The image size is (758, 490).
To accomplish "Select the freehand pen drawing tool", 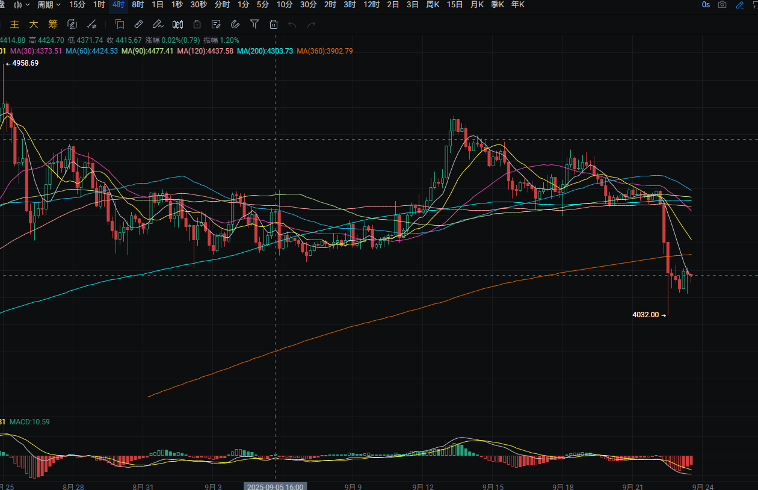I will click(158, 25).
